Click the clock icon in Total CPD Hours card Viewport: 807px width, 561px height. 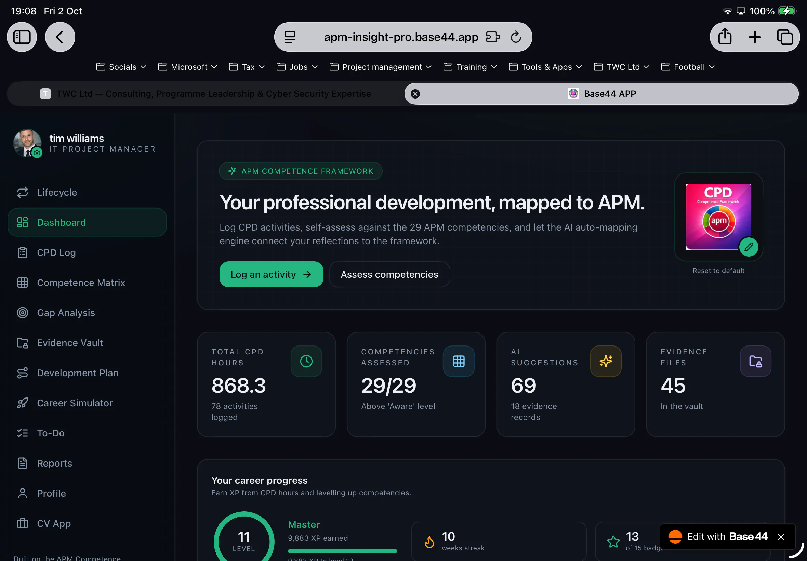(x=306, y=361)
